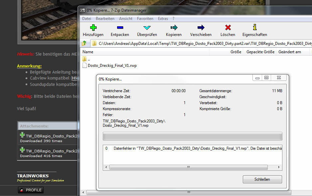Viewport: 312px width, 196px height.
Task: Open the Bearbeiten menu
Action: pos(105,19)
